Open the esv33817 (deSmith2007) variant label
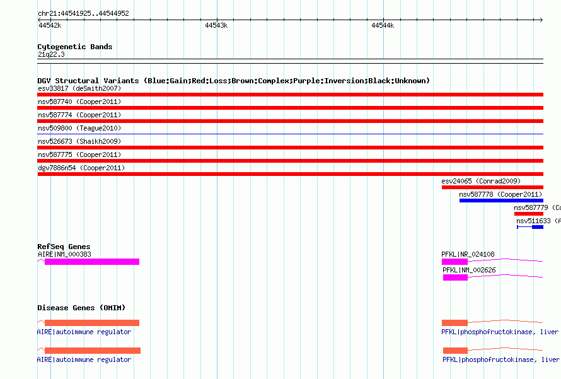 click(79, 88)
